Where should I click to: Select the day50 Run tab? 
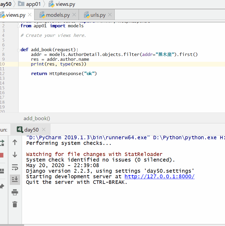[31, 130]
